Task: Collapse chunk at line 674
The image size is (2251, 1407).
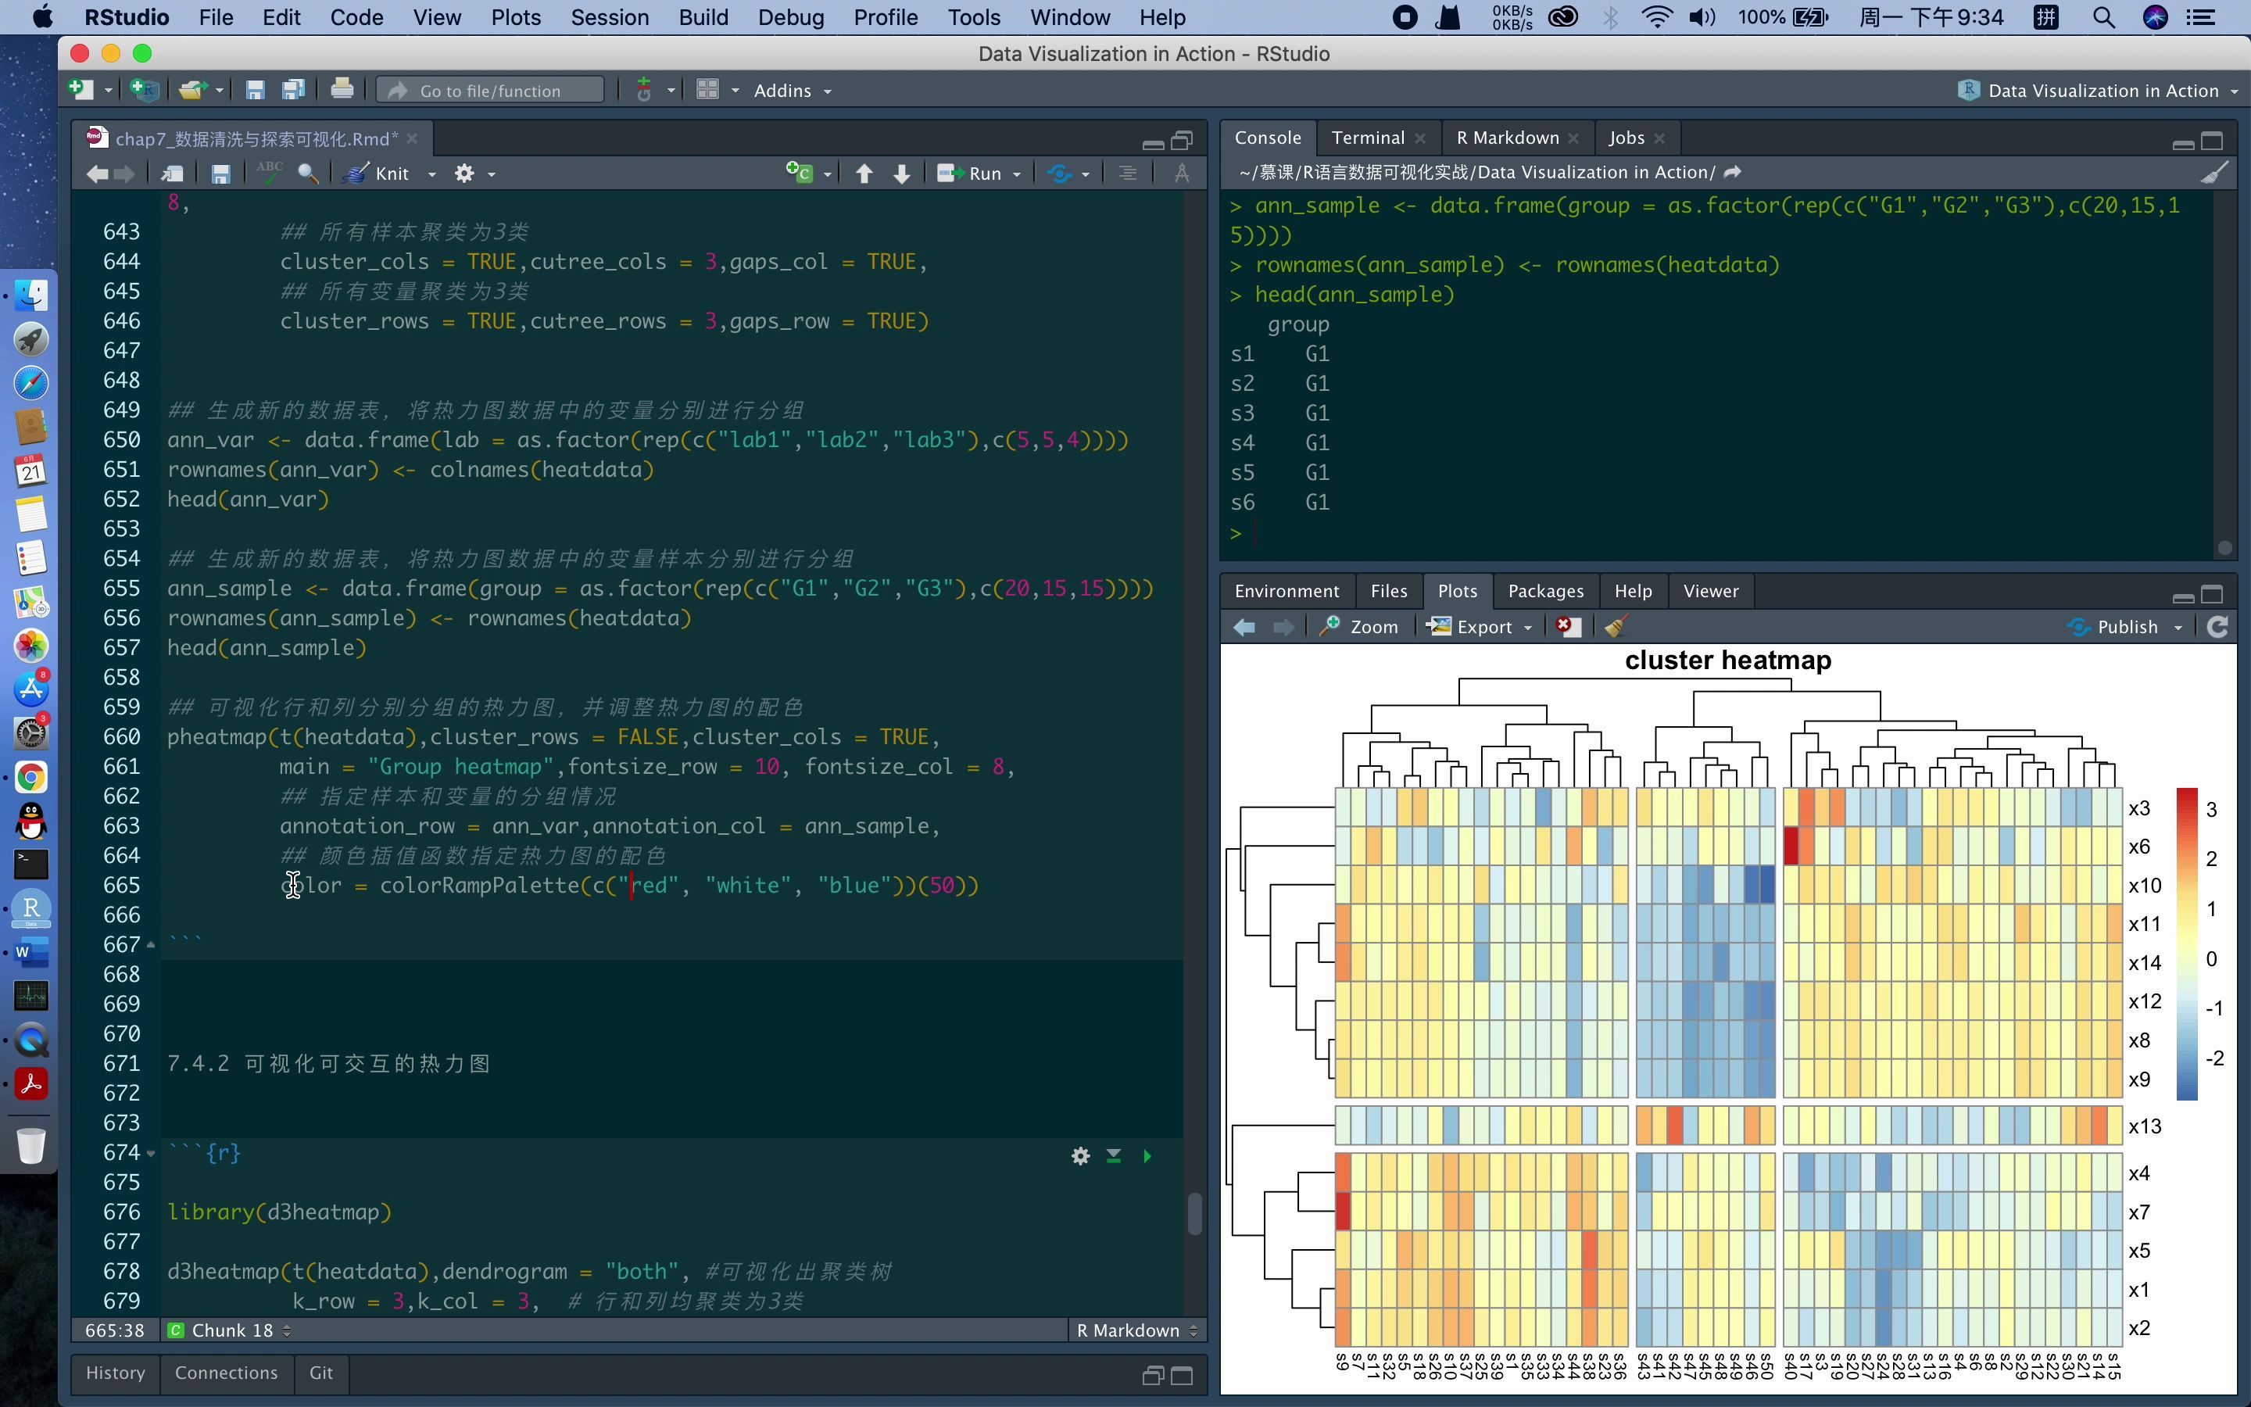Action: pos(151,1153)
